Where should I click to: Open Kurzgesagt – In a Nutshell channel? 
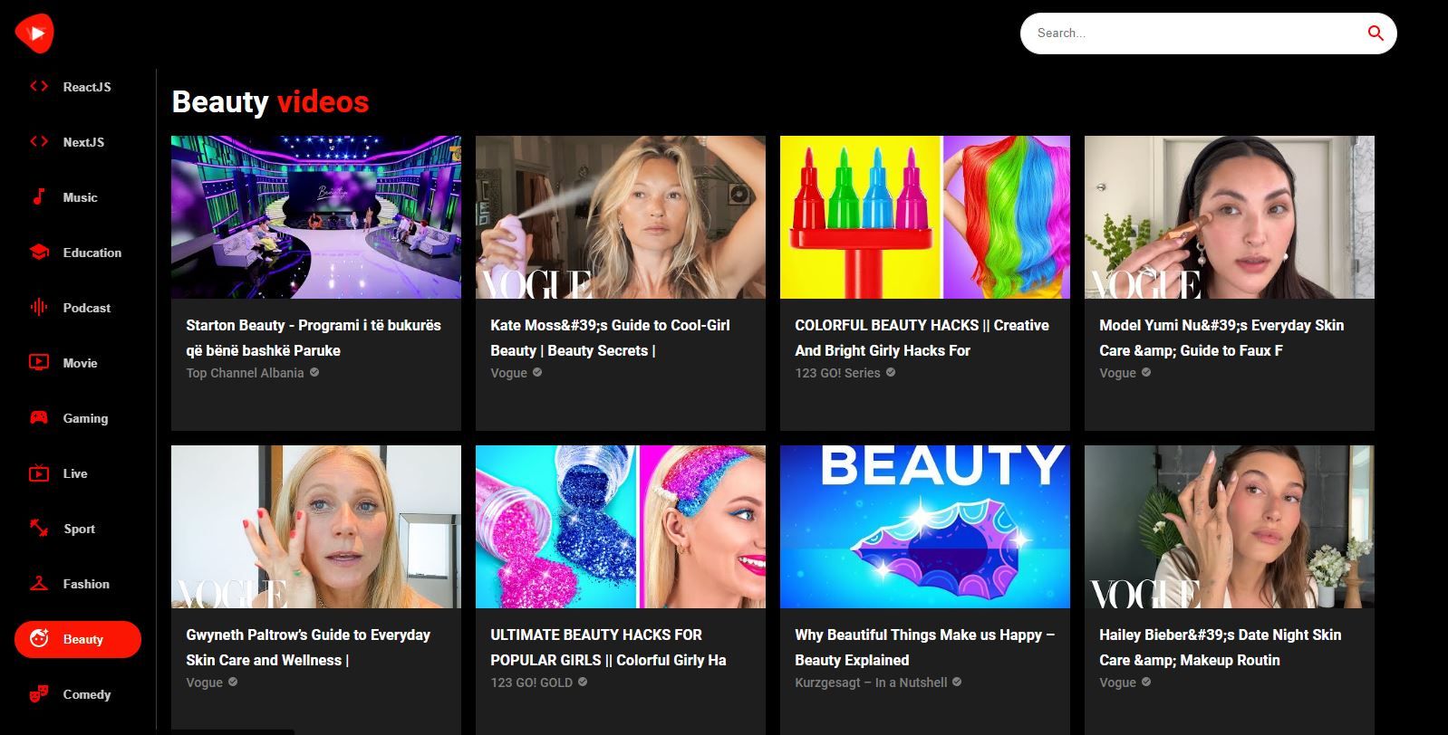click(871, 682)
